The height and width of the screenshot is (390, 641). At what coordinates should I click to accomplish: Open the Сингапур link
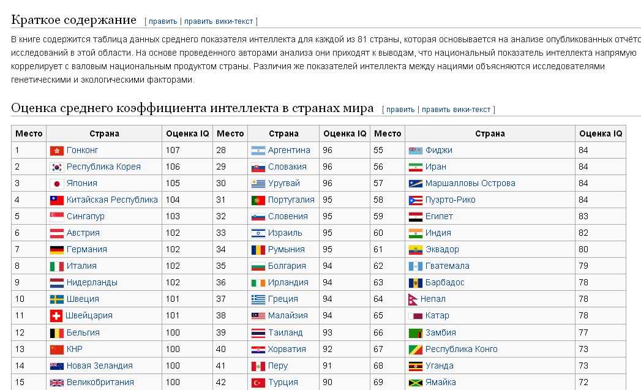tap(86, 217)
